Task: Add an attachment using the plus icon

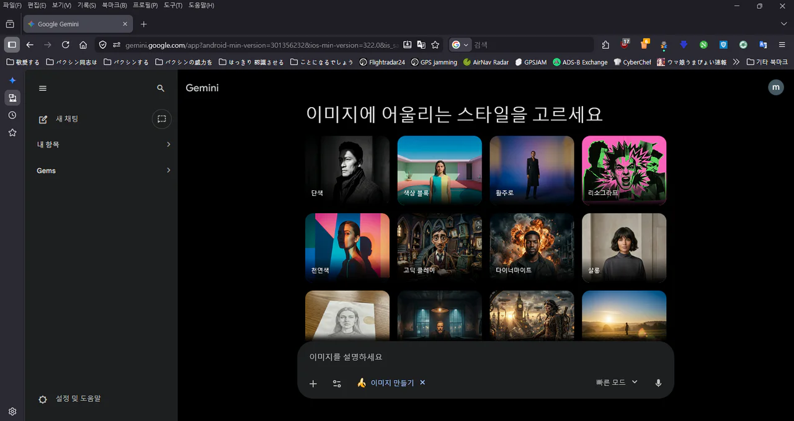Action: (313, 383)
